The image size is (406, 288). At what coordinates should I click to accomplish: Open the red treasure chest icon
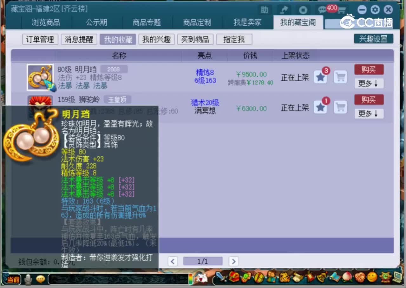234,277
